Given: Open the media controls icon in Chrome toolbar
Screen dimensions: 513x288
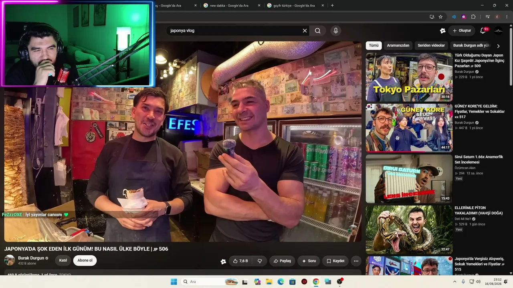Looking at the screenshot, I should point(487,17).
